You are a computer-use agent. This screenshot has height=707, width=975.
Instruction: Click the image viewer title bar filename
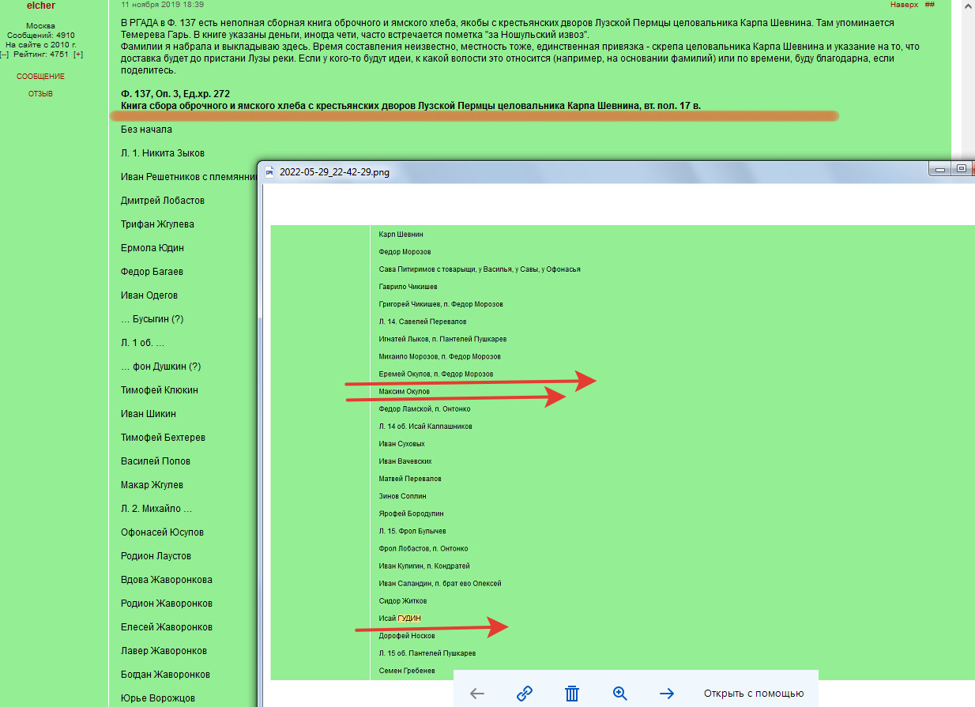(334, 171)
